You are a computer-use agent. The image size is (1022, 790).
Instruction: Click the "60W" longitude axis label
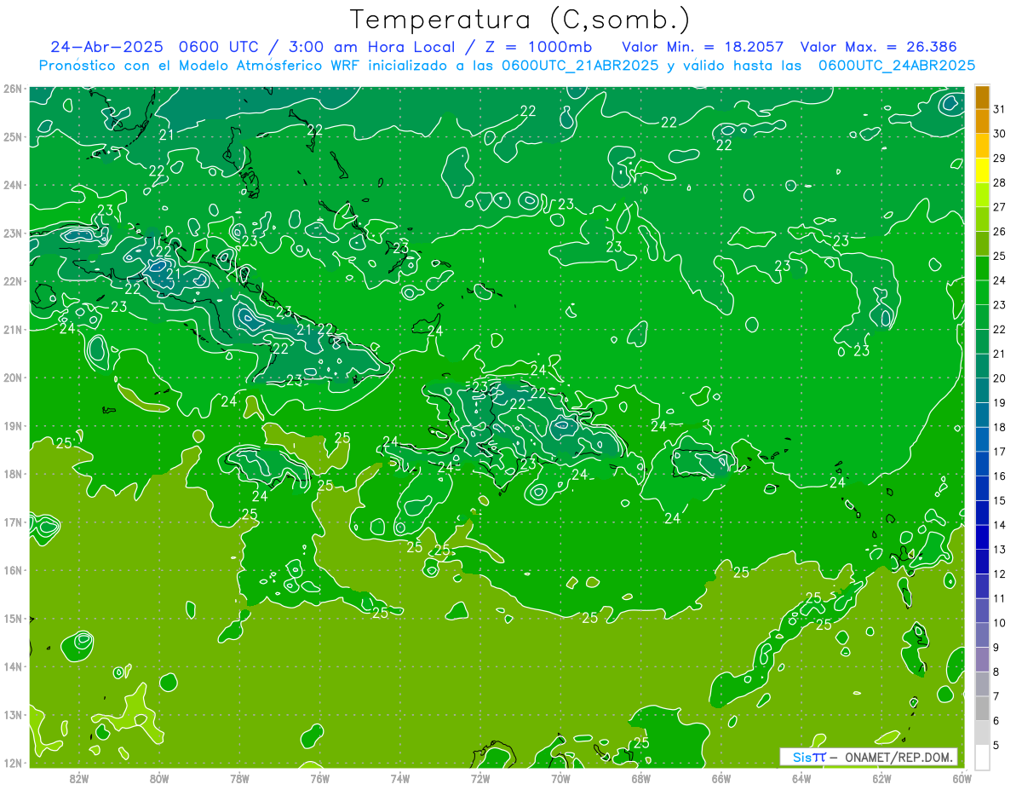coord(962,778)
